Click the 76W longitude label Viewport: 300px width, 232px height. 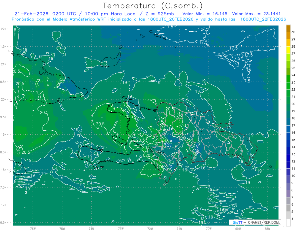pos(32,228)
